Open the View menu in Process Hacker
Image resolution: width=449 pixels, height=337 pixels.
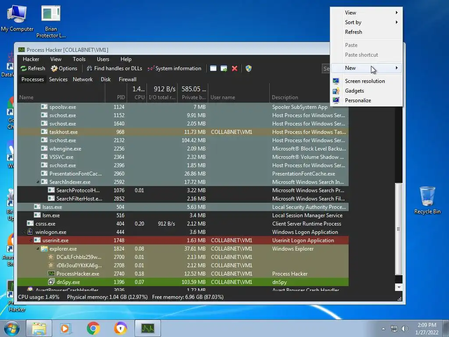[56, 59]
